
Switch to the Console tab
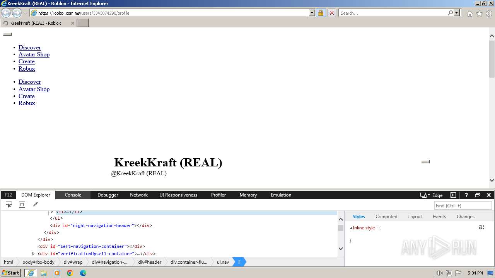tap(73, 195)
